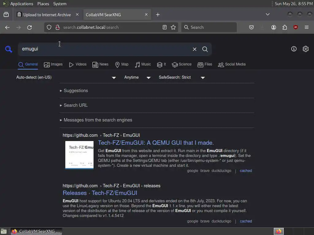The width and height of the screenshot is (314, 235).
Task: Click the Firefox workspace switcher icon
Action: 279,231
